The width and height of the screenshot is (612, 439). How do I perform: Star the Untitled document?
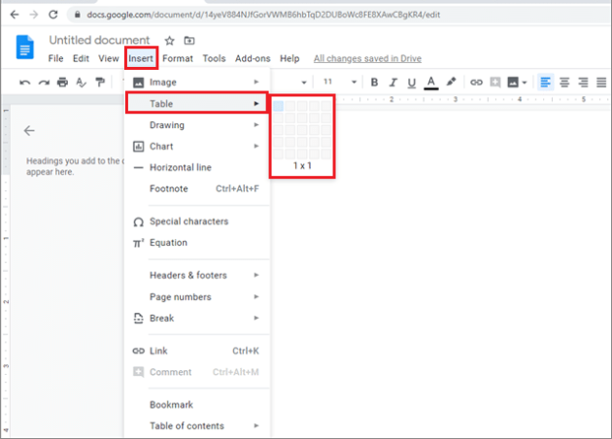coord(169,41)
